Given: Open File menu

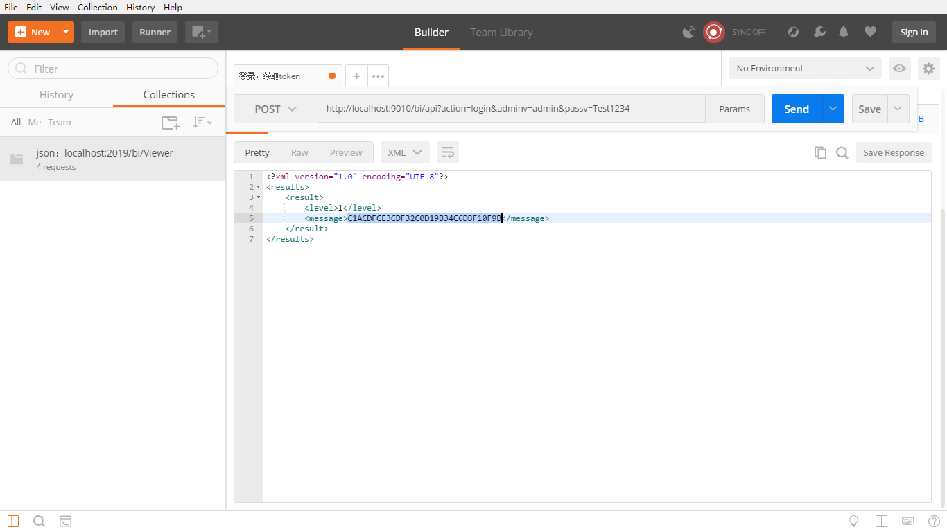Looking at the screenshot, I should (x=11, y=7).
